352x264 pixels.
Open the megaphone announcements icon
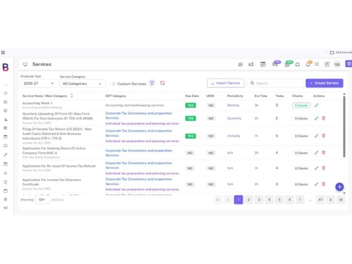(251, 64)
